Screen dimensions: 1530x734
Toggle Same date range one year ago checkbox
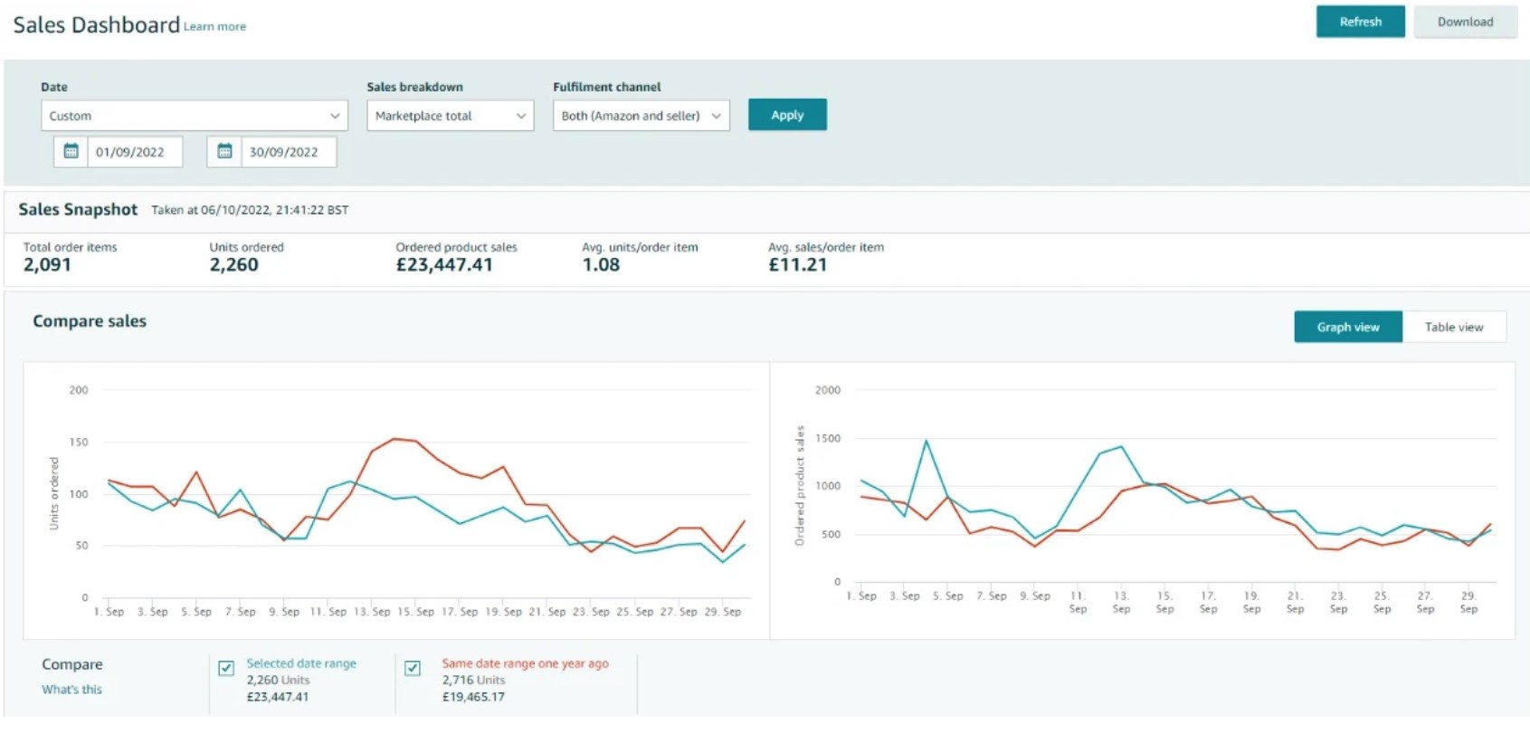[413, 668]
